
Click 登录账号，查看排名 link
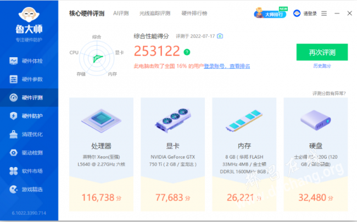[227, 66]
